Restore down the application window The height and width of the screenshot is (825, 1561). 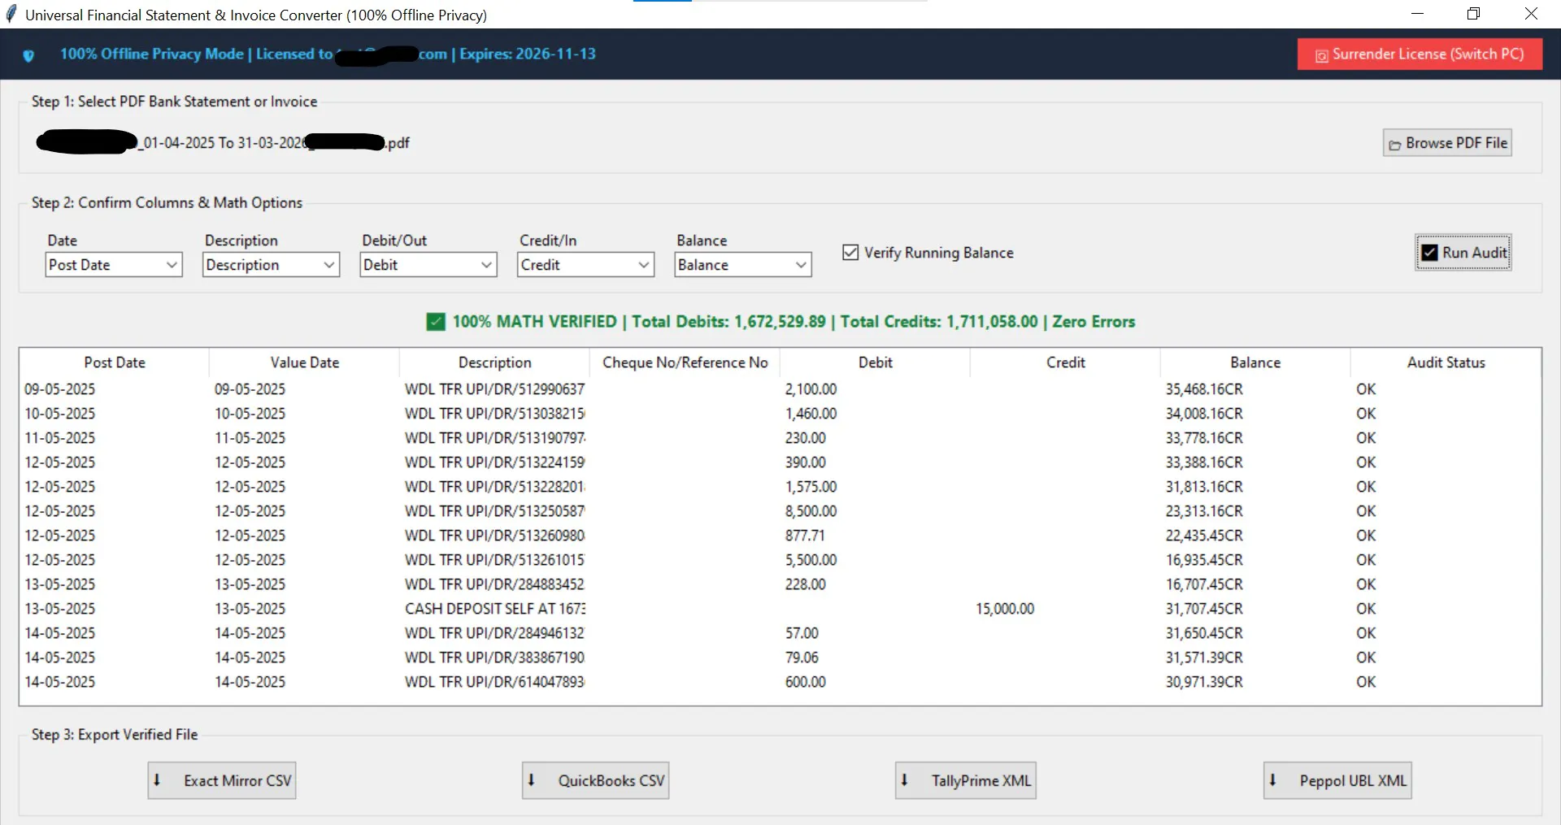tap(1473, 14)
